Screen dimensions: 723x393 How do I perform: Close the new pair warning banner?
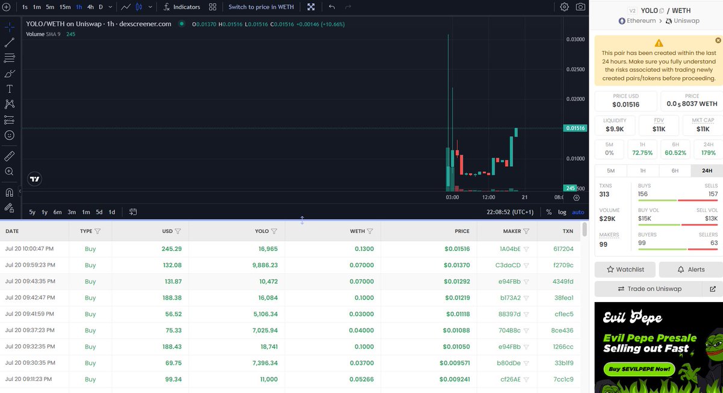click(718, 40)
